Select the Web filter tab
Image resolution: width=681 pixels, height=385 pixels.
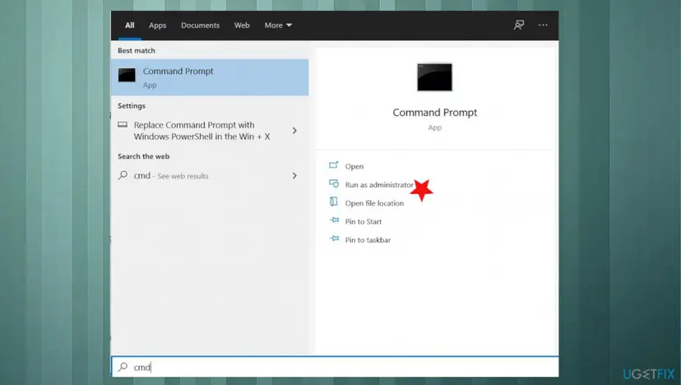coord(242,26)
